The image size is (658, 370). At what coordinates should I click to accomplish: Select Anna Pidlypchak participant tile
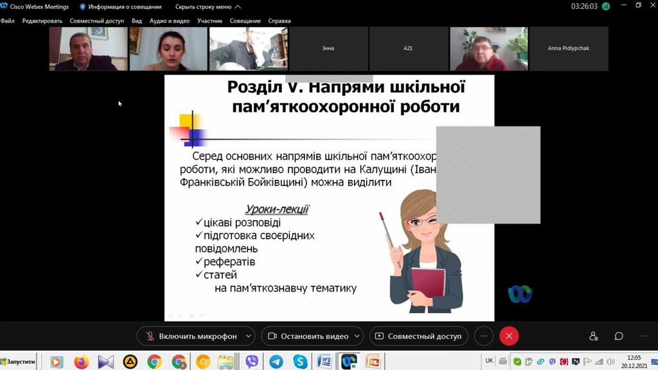pos(568,48)
